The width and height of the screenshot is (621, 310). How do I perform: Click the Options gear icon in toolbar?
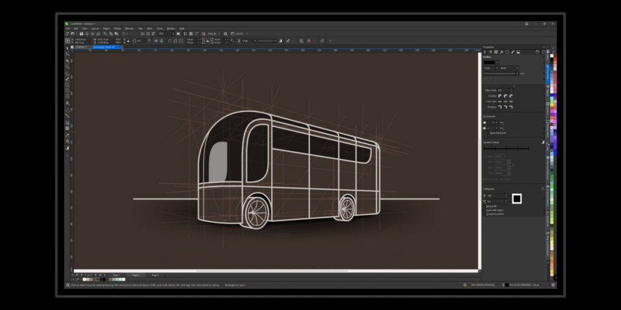[x=226, y=34]
